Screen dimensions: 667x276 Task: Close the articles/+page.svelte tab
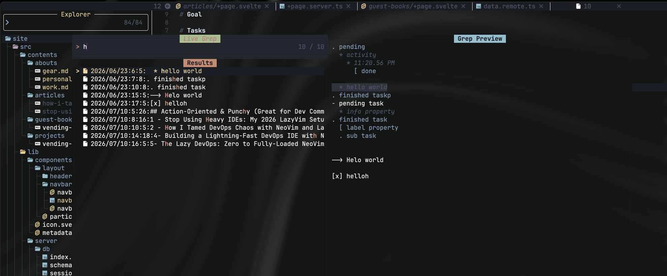click(267, 6)
